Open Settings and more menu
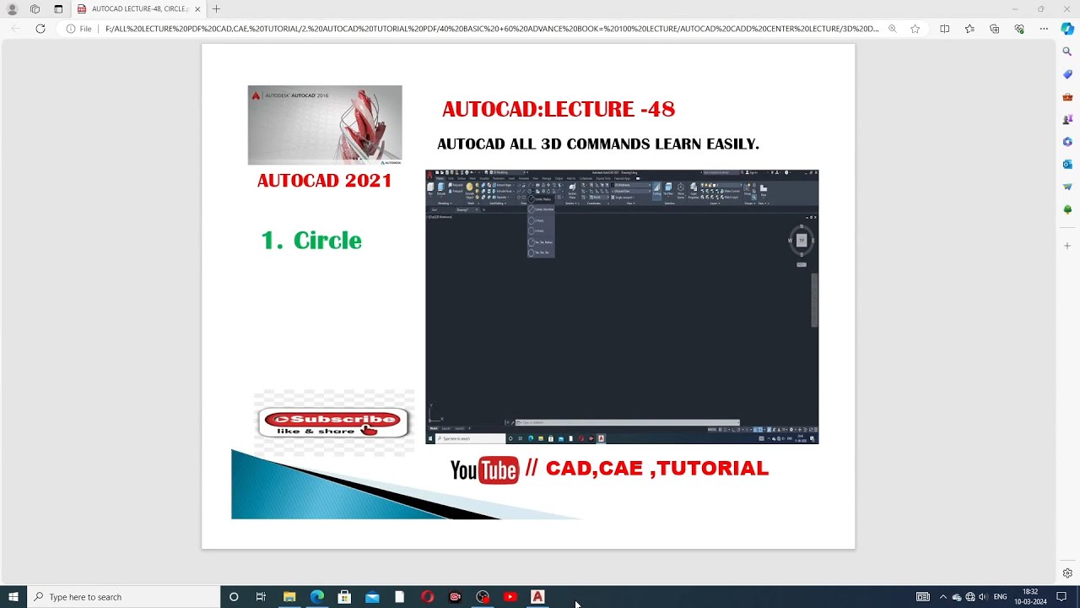This screenshot has width=1080, height=608. point(1044,29)
